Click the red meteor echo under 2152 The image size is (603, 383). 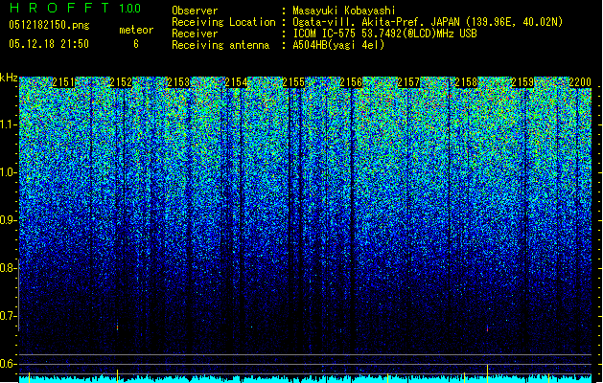[117, 327]
